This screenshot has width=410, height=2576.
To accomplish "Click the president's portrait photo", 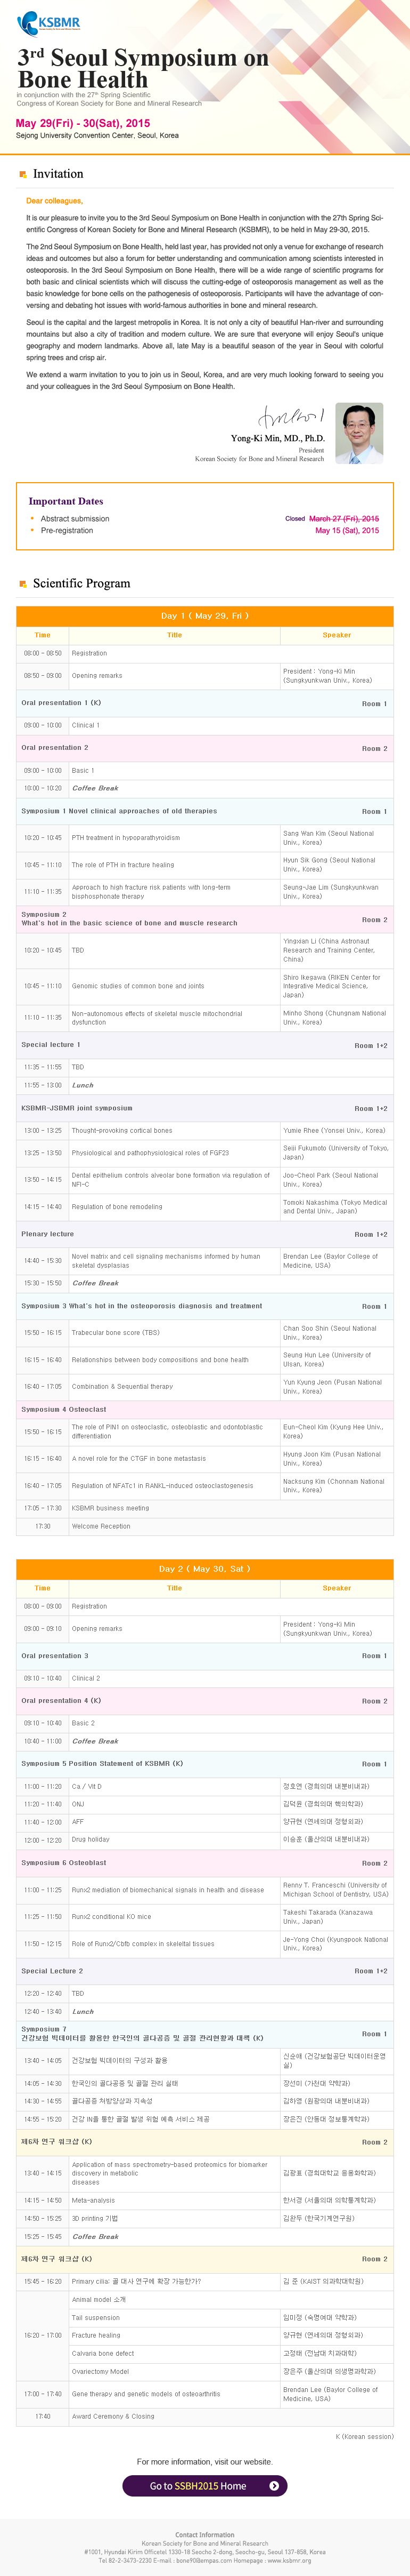I will tap(359, 433).
